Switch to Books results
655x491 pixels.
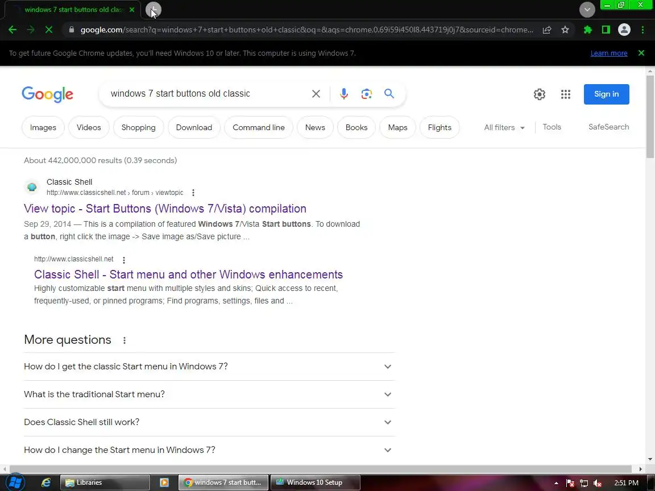click(x=356, y=127)
